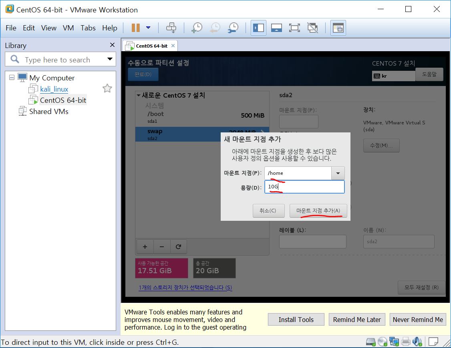Click the message log status bar icon
451x348 pixels.
point(433,342)
